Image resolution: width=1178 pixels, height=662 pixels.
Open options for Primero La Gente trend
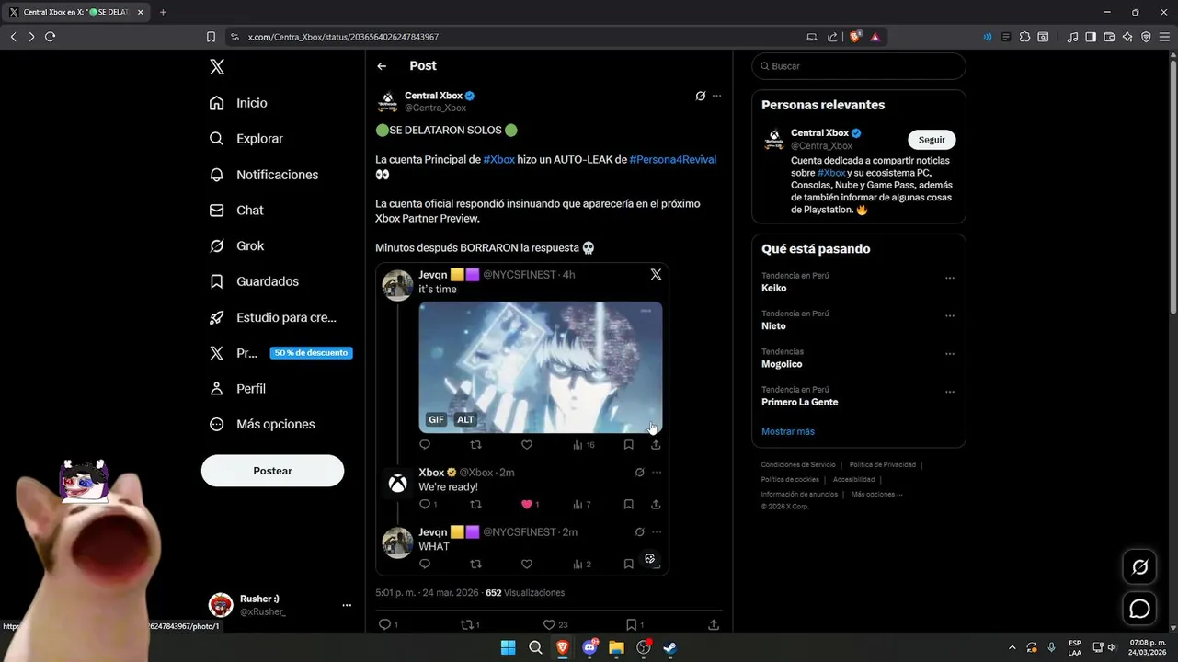[x=950, y=392]
